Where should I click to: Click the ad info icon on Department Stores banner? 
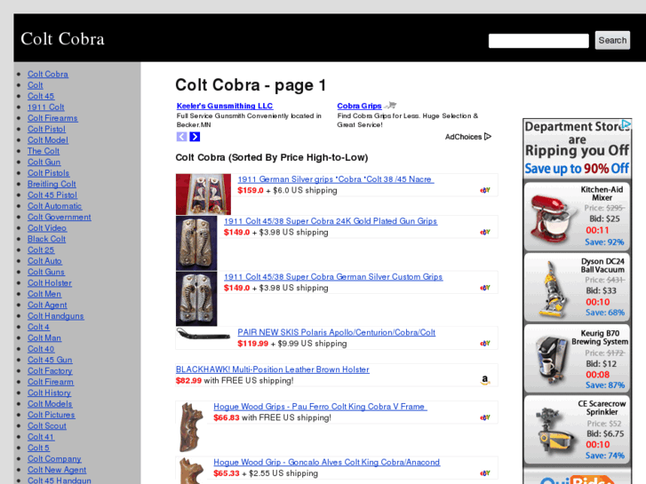pos(626,124)
